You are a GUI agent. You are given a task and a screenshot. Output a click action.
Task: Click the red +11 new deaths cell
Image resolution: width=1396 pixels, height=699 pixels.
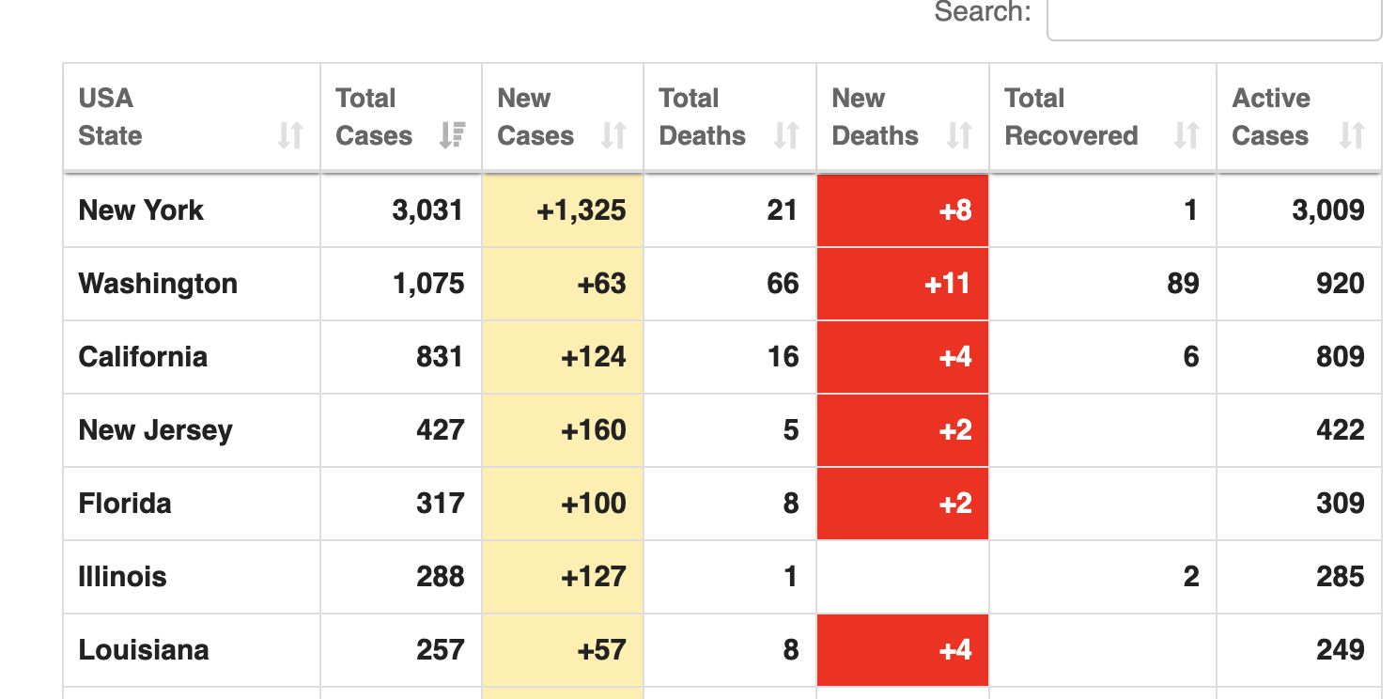click(947, 284)
